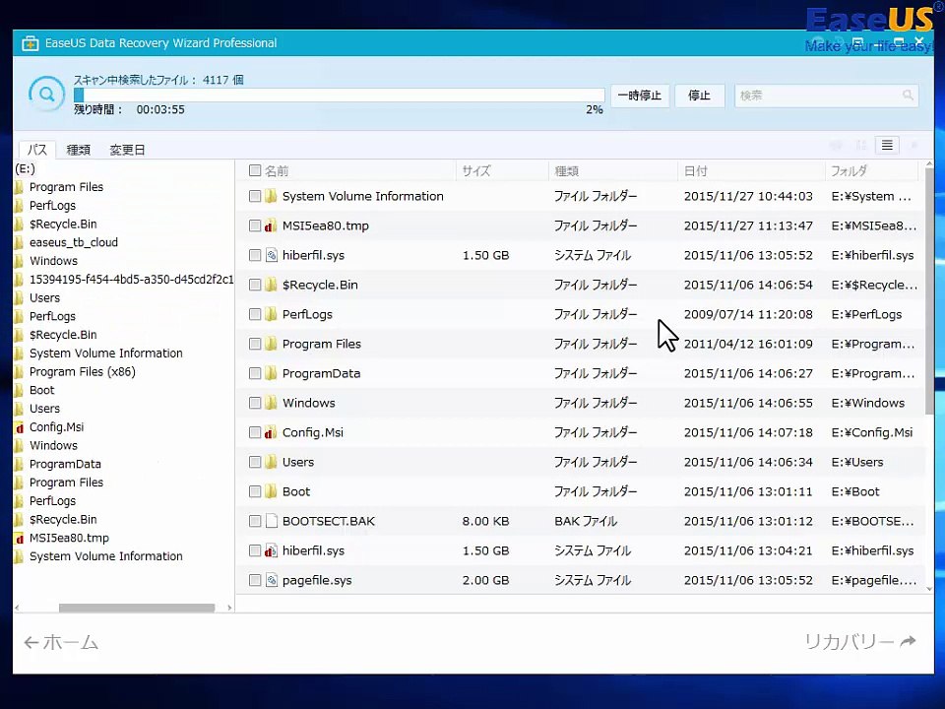Open the パス tab

(x=36, y=150)
